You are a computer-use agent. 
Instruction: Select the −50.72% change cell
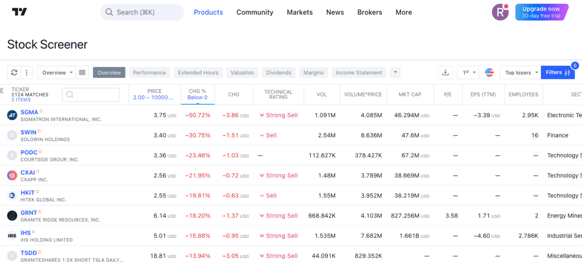(198, 115)
